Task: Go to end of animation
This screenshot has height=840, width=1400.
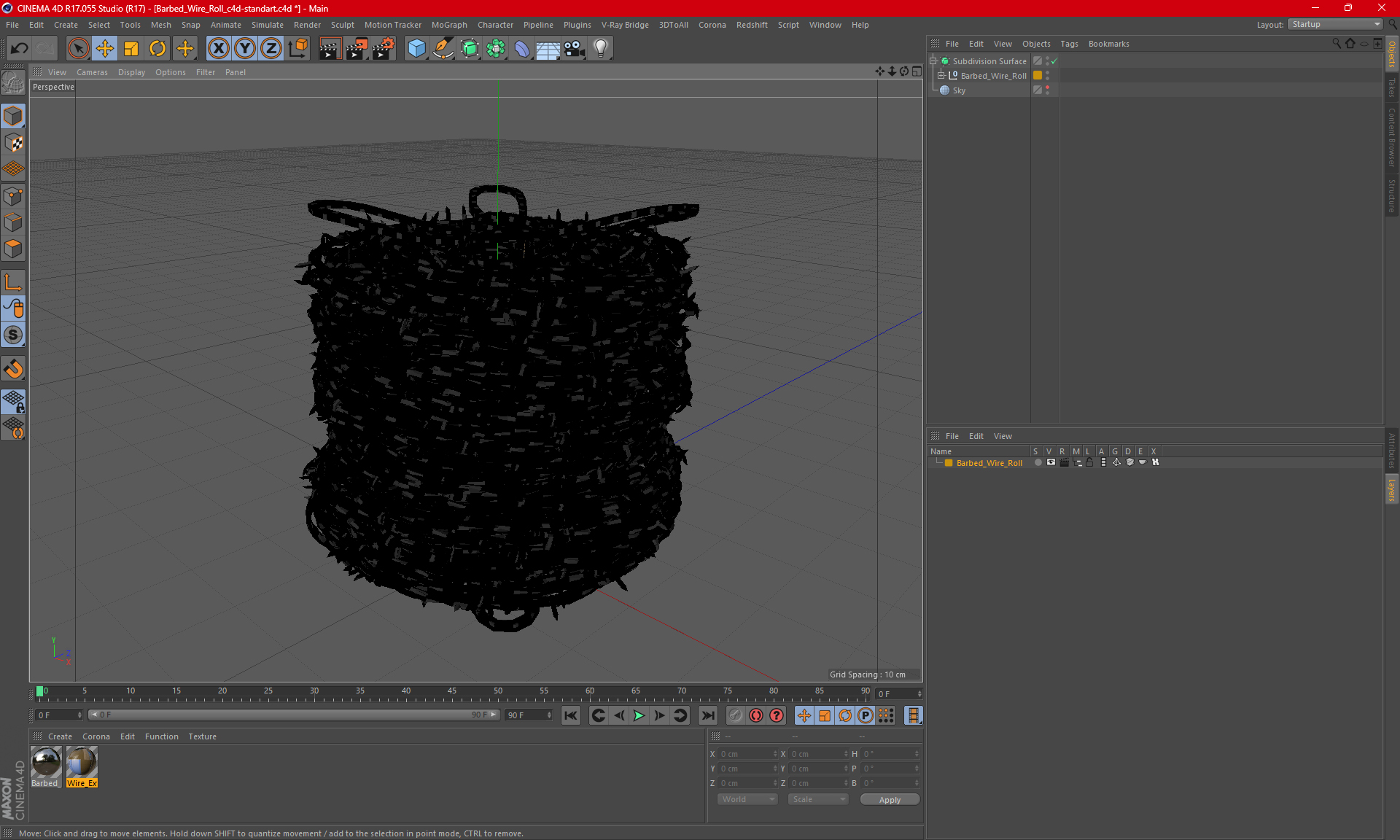Action: 707,715
